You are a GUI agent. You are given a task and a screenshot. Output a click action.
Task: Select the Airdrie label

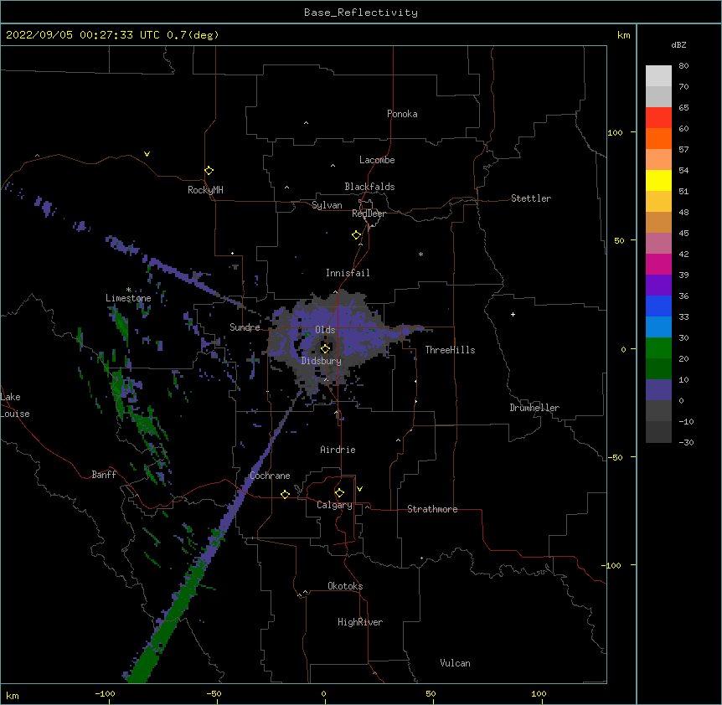[x=338, y=450]
